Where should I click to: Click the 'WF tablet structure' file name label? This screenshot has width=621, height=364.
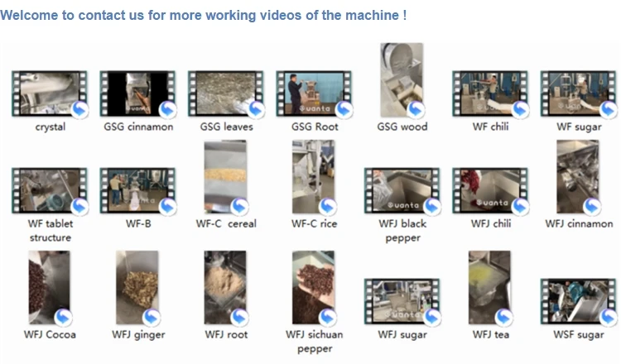pos(51,231)
